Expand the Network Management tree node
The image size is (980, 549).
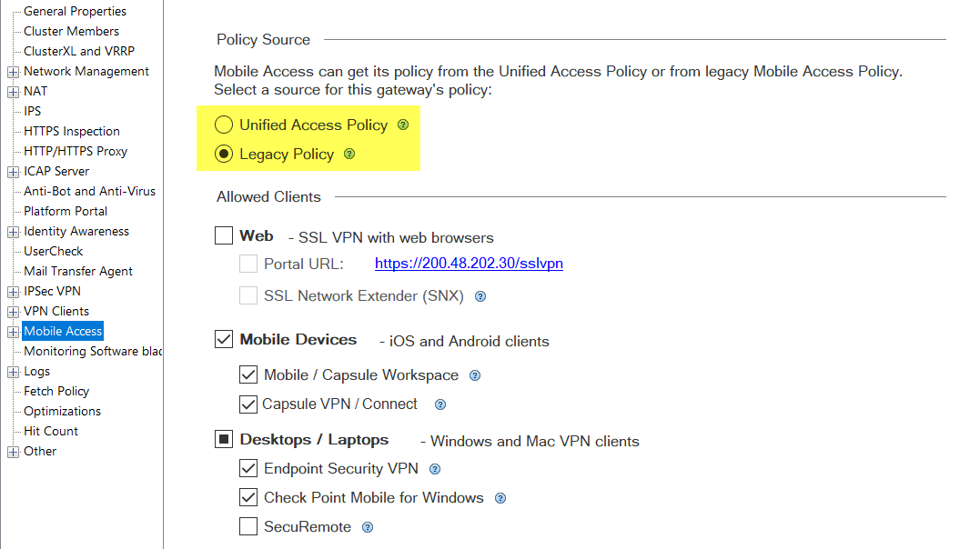tap(13, 72)
